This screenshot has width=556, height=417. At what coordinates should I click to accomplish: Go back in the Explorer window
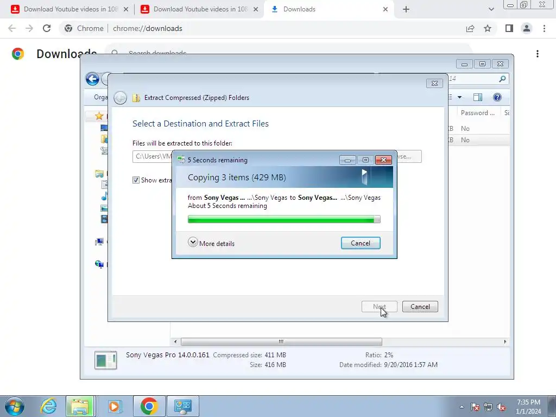(x=92, y=79)
